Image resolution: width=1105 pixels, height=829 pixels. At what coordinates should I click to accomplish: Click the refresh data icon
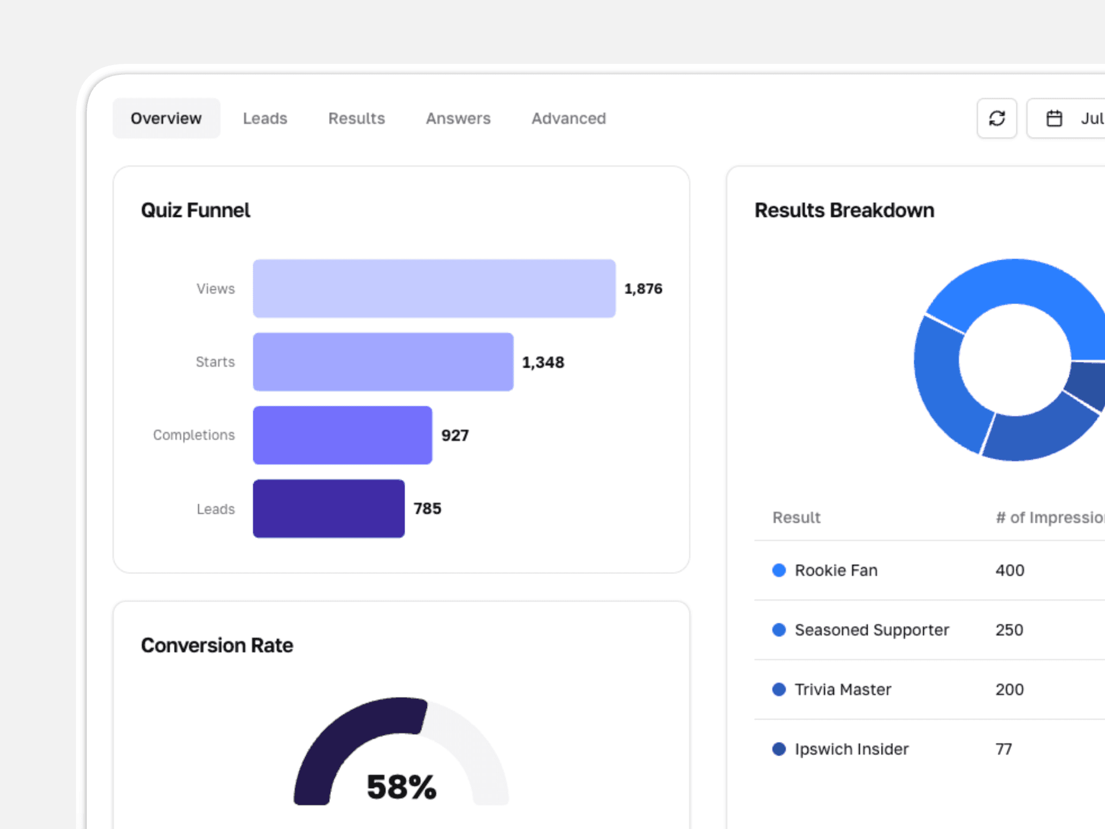tap(997, 118)
